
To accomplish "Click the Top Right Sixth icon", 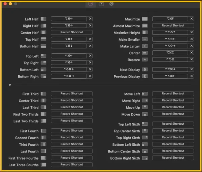I will (x=145, y=137).
